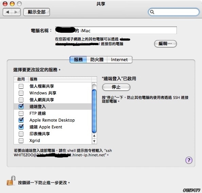Uncheck Apple Remote Desktop checkbox
Screen dimensions: 202x193
pos(21,120)
